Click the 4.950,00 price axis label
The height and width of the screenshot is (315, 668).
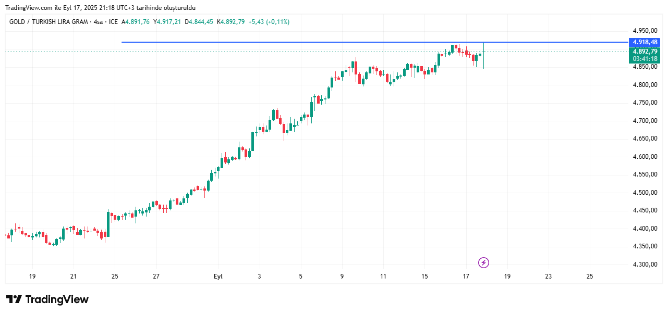pos(645,31)
